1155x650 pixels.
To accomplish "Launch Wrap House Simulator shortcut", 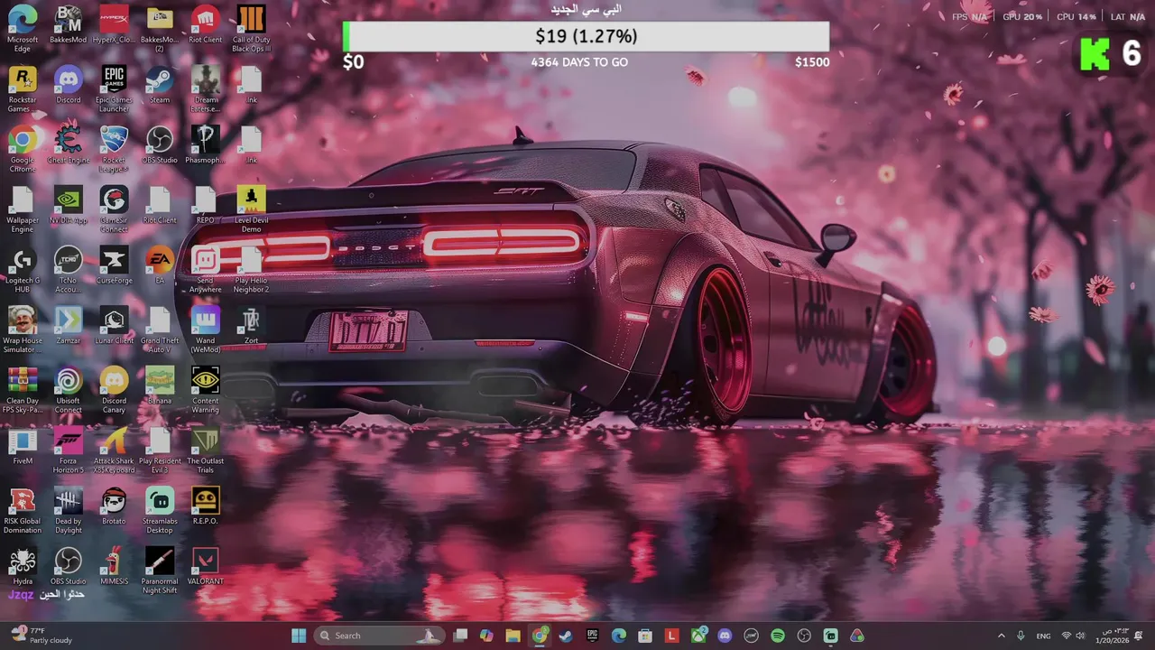I will coord(23,330).
